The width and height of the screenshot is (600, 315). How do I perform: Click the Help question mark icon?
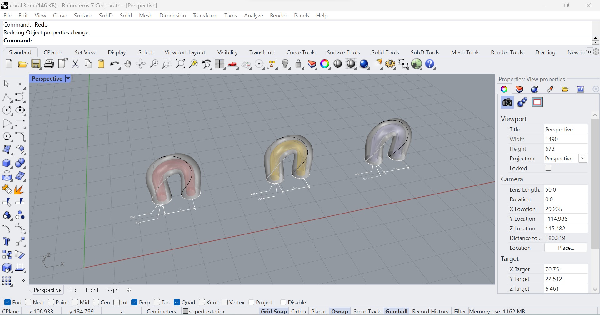click(430, 64)
